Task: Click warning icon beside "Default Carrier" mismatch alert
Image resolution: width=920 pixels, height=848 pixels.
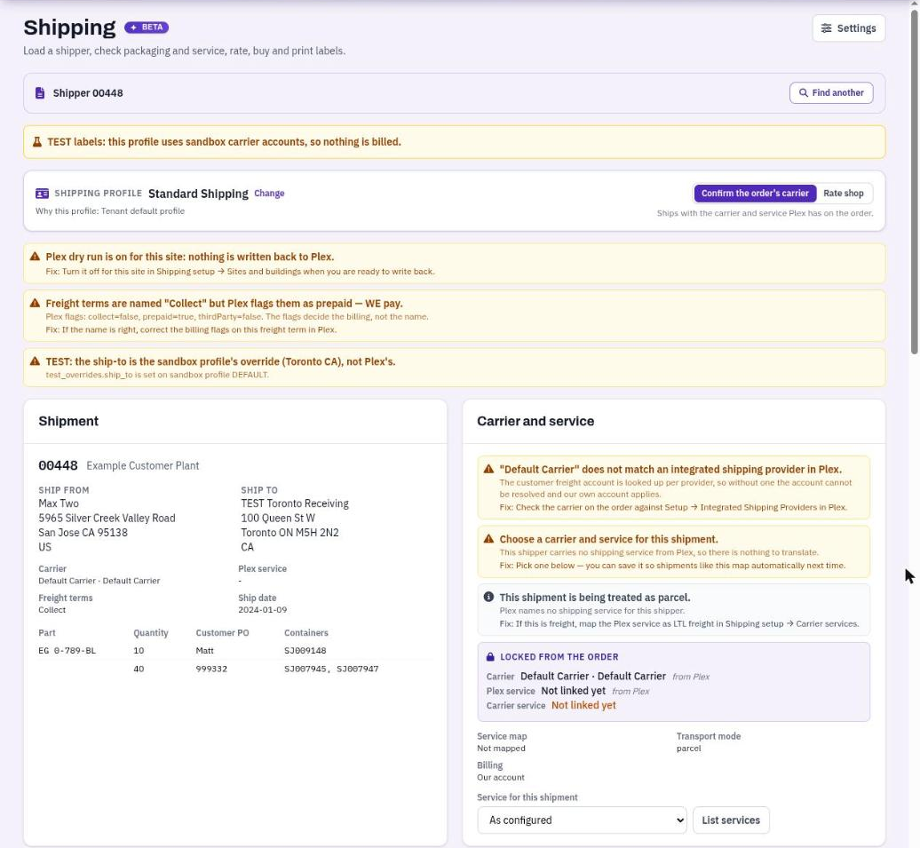Action: [x=488, y=469]
